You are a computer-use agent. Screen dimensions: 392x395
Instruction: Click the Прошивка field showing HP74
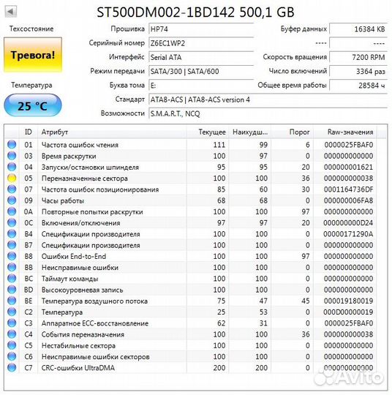tap(201, 29)
